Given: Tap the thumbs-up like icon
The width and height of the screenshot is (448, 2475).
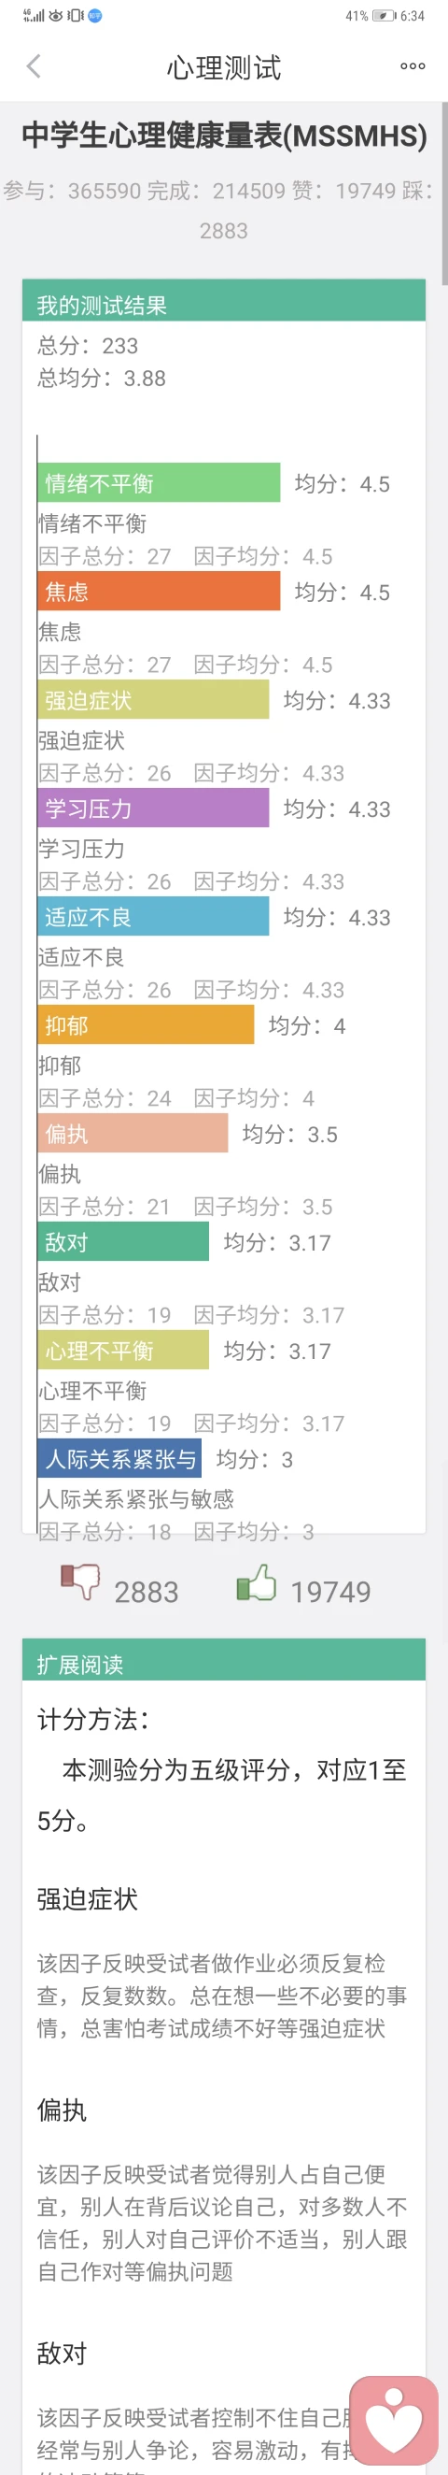Looking at the screenshot, I should coord(256,1582).
